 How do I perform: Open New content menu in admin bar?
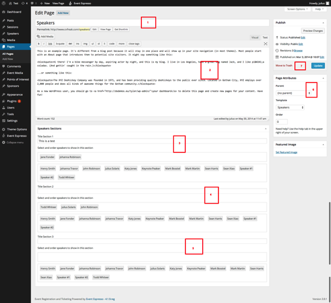click(x=45, y=3)
